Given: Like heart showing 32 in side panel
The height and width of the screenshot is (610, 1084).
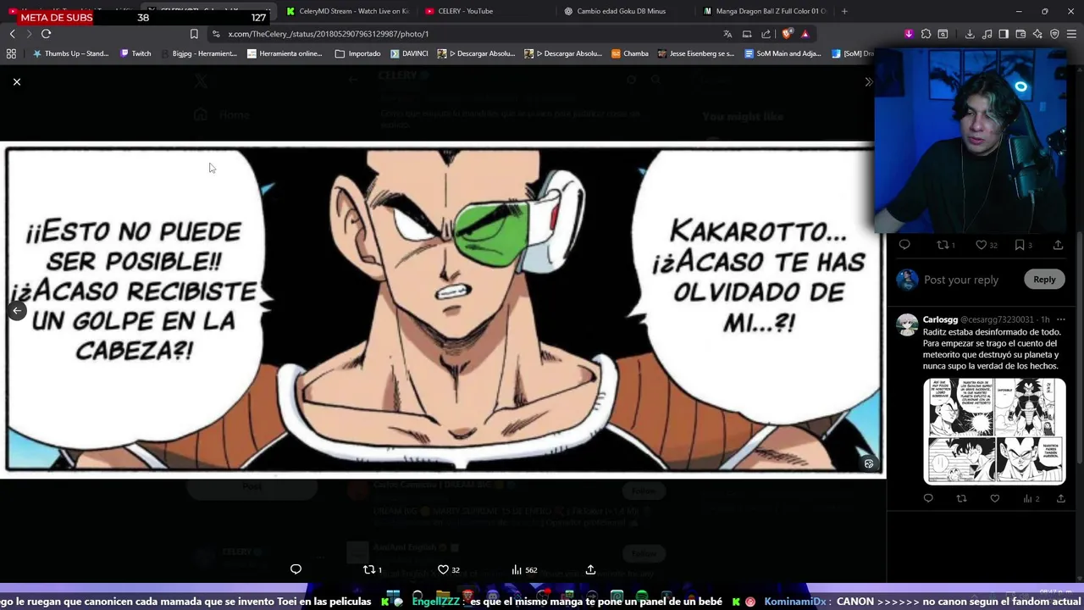Looking at the screenshot, I should click(986, 245).
